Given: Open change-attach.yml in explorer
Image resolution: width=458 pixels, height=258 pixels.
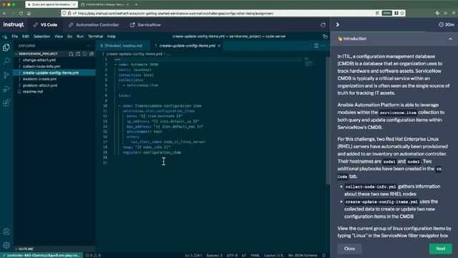Looking at the screenshot, I should (54, 60).
